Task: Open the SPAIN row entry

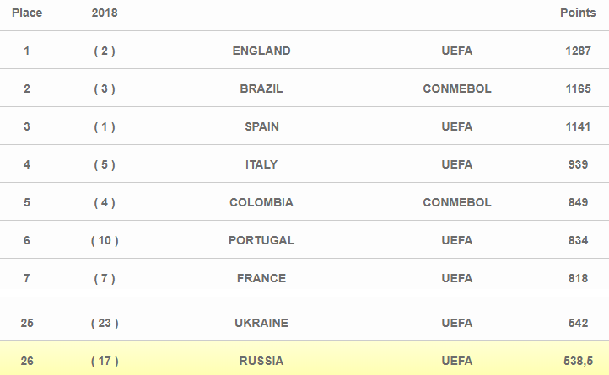Action: pyautogui.click(x=261, y=126)
